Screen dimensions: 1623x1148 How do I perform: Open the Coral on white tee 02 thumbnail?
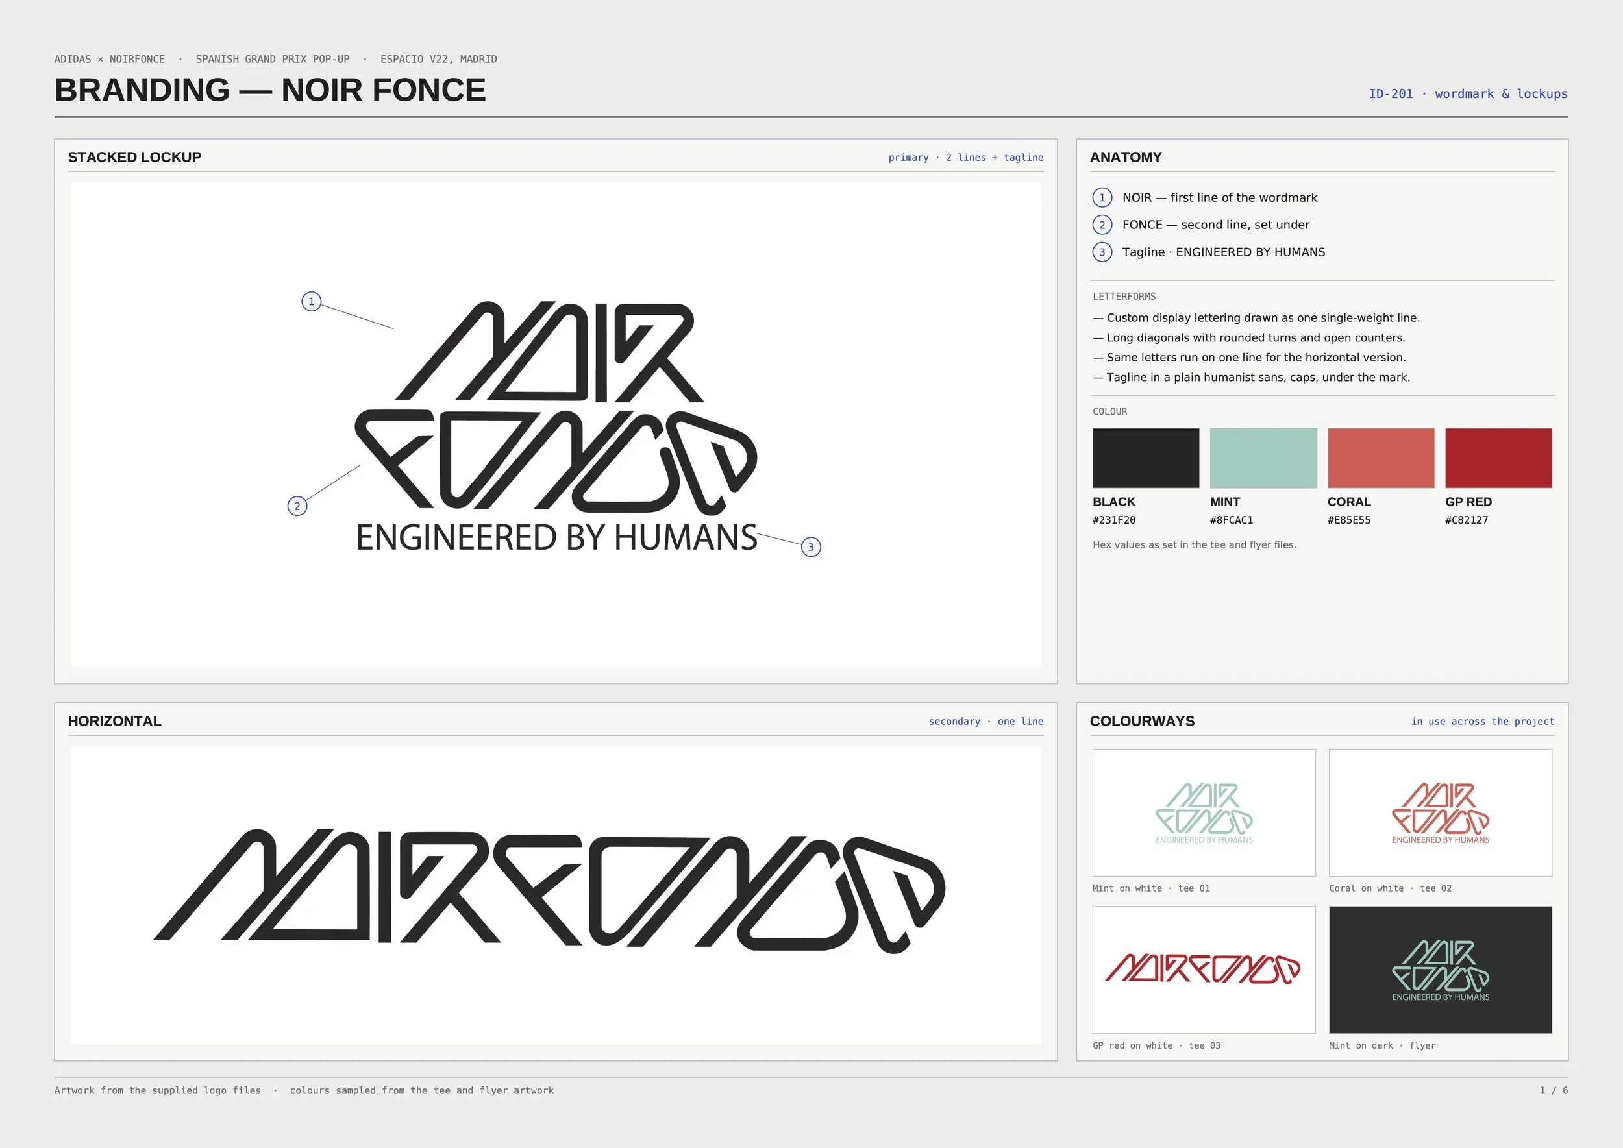pos(1440,812)
